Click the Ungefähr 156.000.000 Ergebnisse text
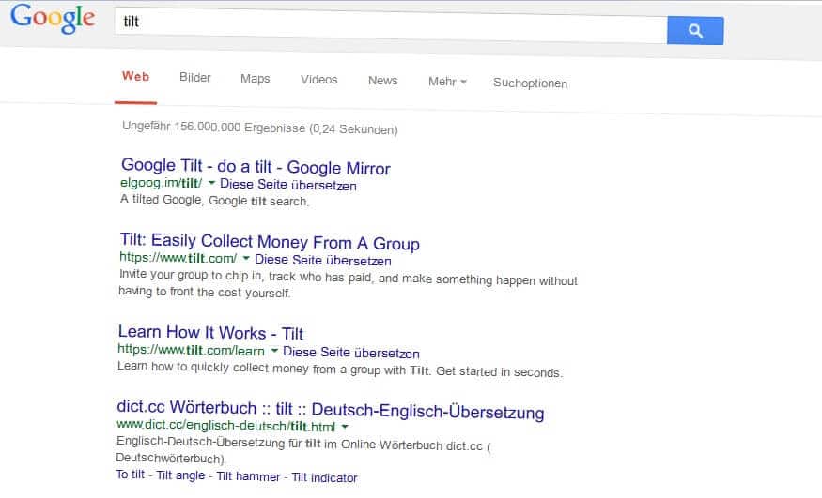822x498 pixels. click(260, 128)
